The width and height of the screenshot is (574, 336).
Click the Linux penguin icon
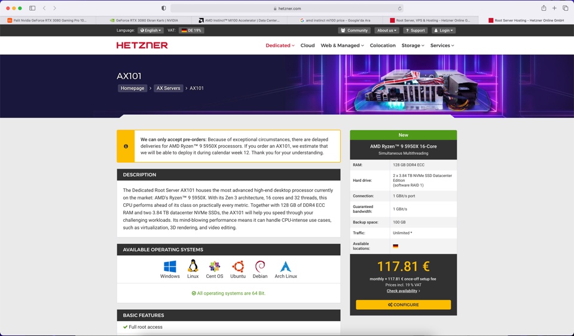click(x=193, y=267)
